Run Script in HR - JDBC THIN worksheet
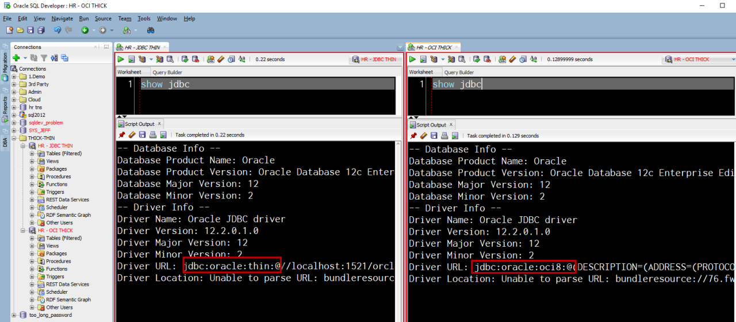Screen dimensions: 736x322 [132, 59]
